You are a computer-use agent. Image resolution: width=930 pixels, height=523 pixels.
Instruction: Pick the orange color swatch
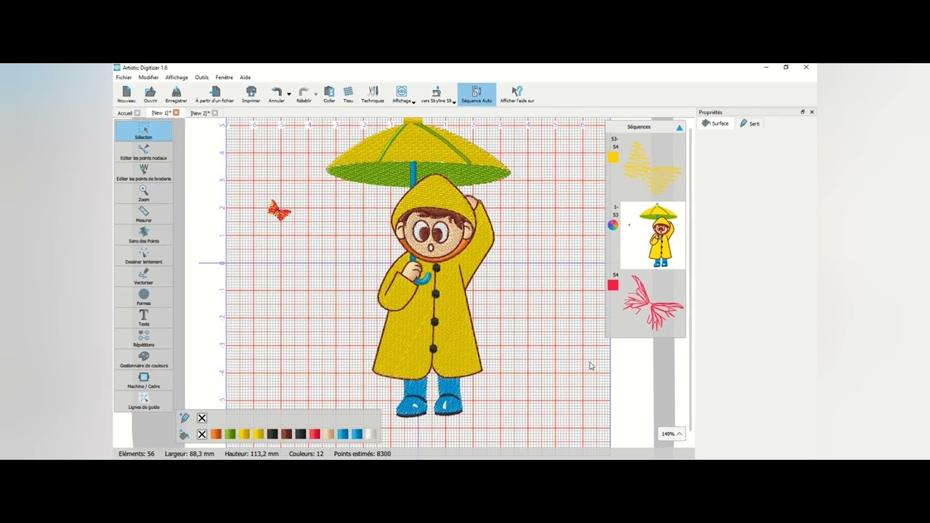[216, 434]
